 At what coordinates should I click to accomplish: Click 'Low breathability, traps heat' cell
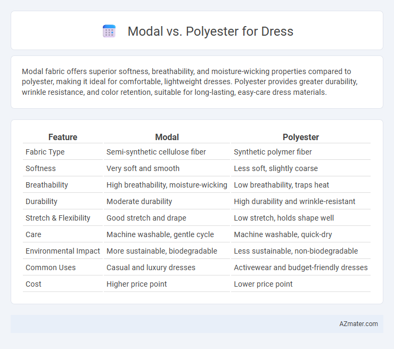point(281,185)
